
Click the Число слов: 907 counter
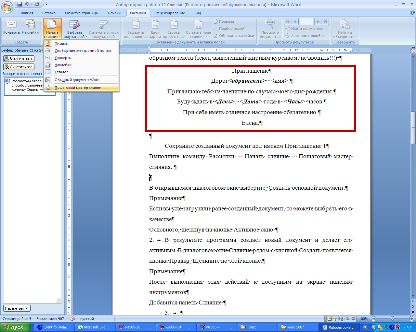click(x=50, y=319)
